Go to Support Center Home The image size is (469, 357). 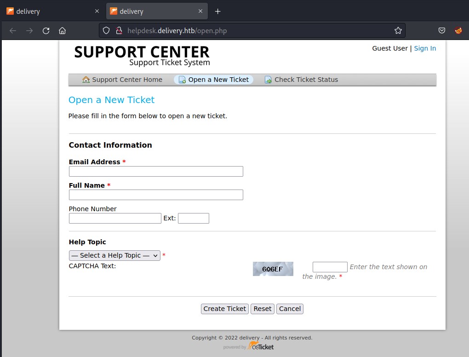pos(122,80)
